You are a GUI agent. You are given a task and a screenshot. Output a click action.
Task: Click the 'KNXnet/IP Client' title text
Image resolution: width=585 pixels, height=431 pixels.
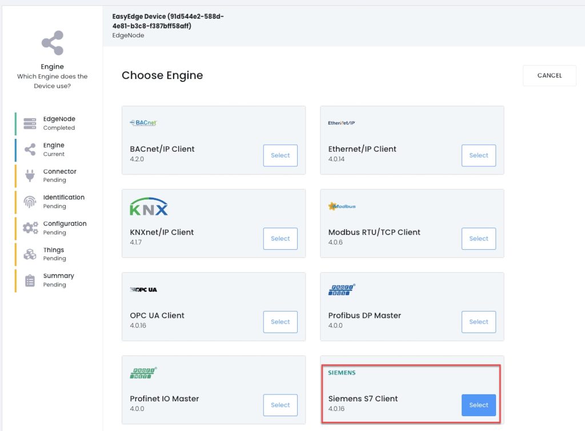pyautogui.click(x=162, y=232)
